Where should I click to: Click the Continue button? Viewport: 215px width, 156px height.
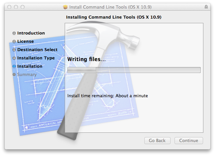(189, 140)
